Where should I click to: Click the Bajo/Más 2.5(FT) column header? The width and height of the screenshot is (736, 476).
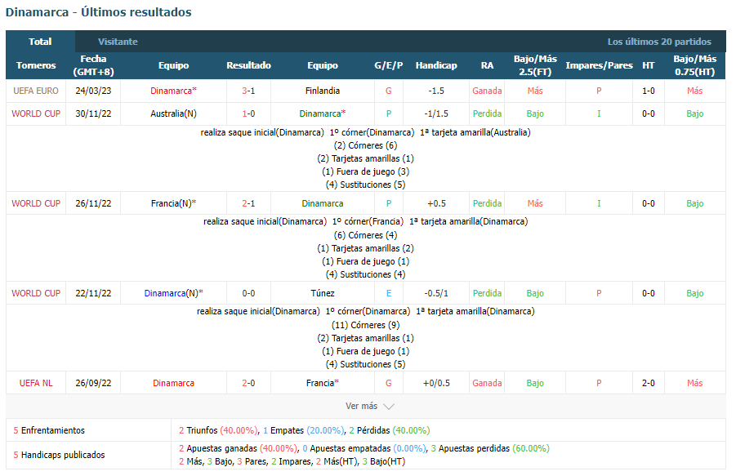click(535, 65)
